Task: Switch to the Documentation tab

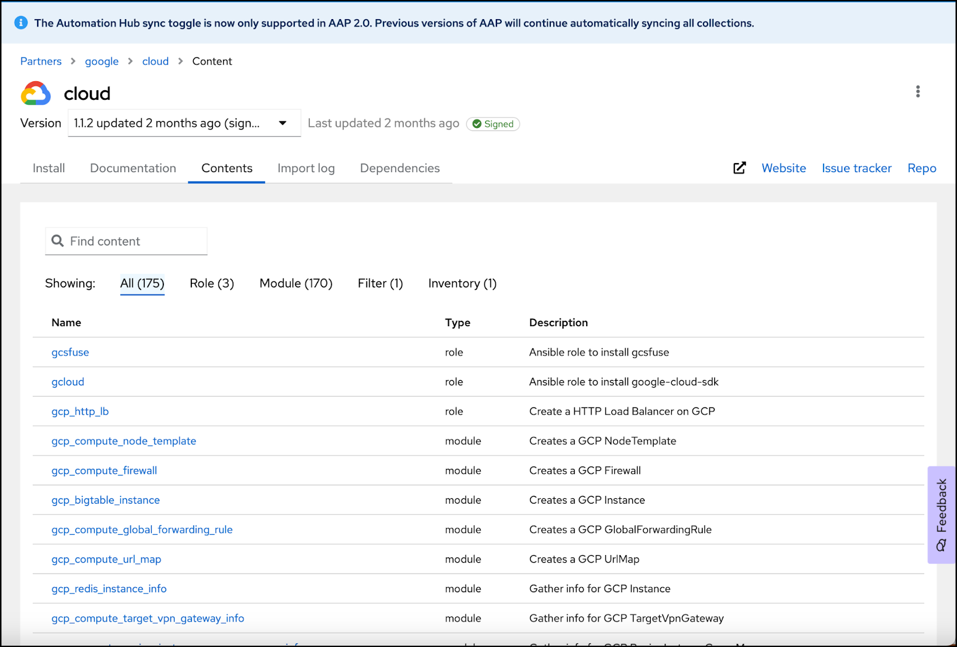Action: tap(133, 168)
